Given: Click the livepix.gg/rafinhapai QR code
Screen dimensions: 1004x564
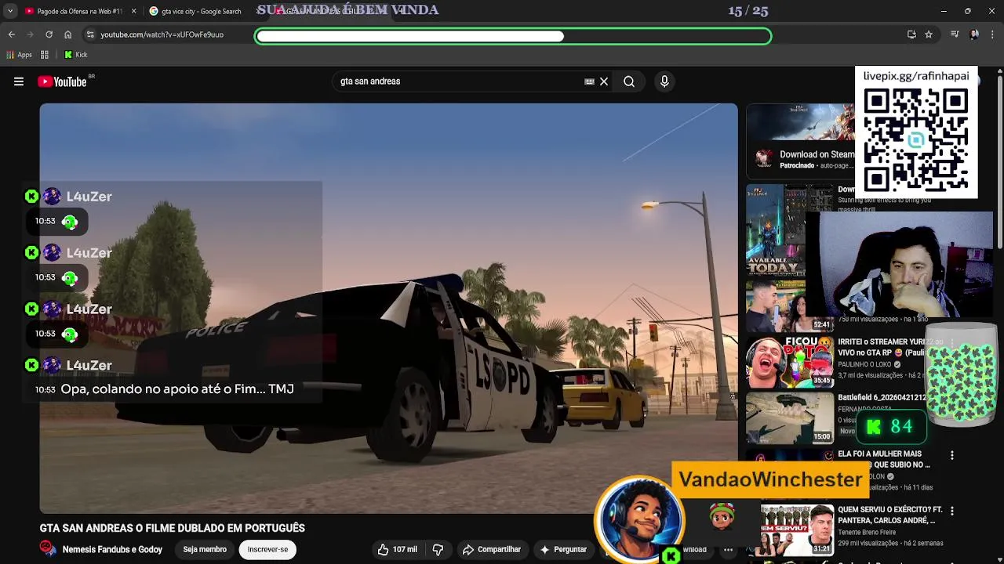Looking at the screenshot, I should (x=916, y=139).
